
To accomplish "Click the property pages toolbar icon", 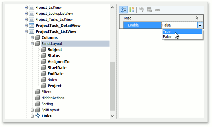I will (149, 10).
